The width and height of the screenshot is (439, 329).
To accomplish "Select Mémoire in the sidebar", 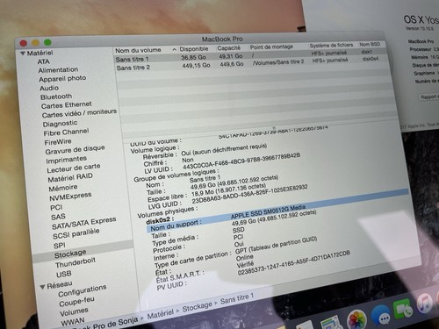I will pyautogui.click(x=63, y=188).
